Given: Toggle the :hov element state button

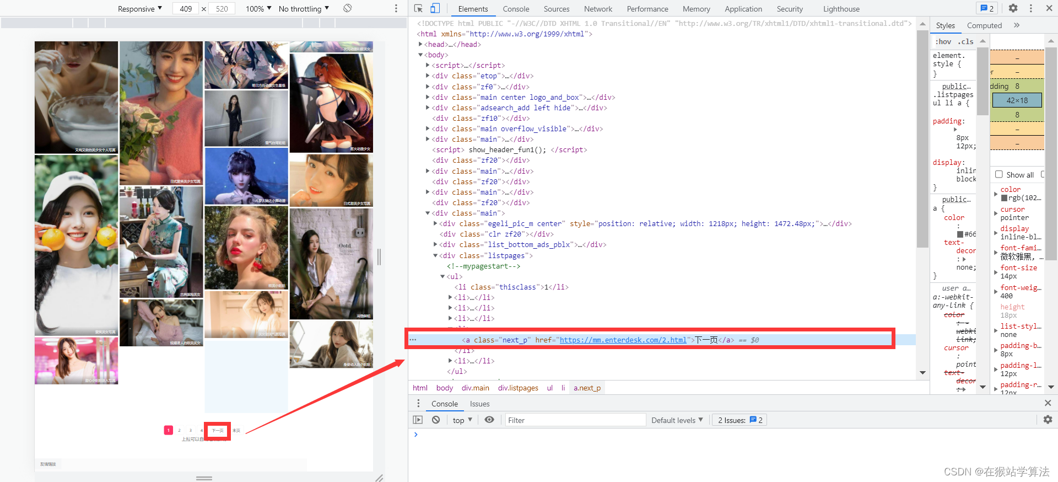Looking at the screenshot, I should coord(943,41).
